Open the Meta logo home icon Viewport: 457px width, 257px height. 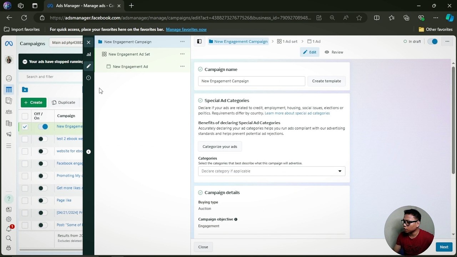coord(9,44)
